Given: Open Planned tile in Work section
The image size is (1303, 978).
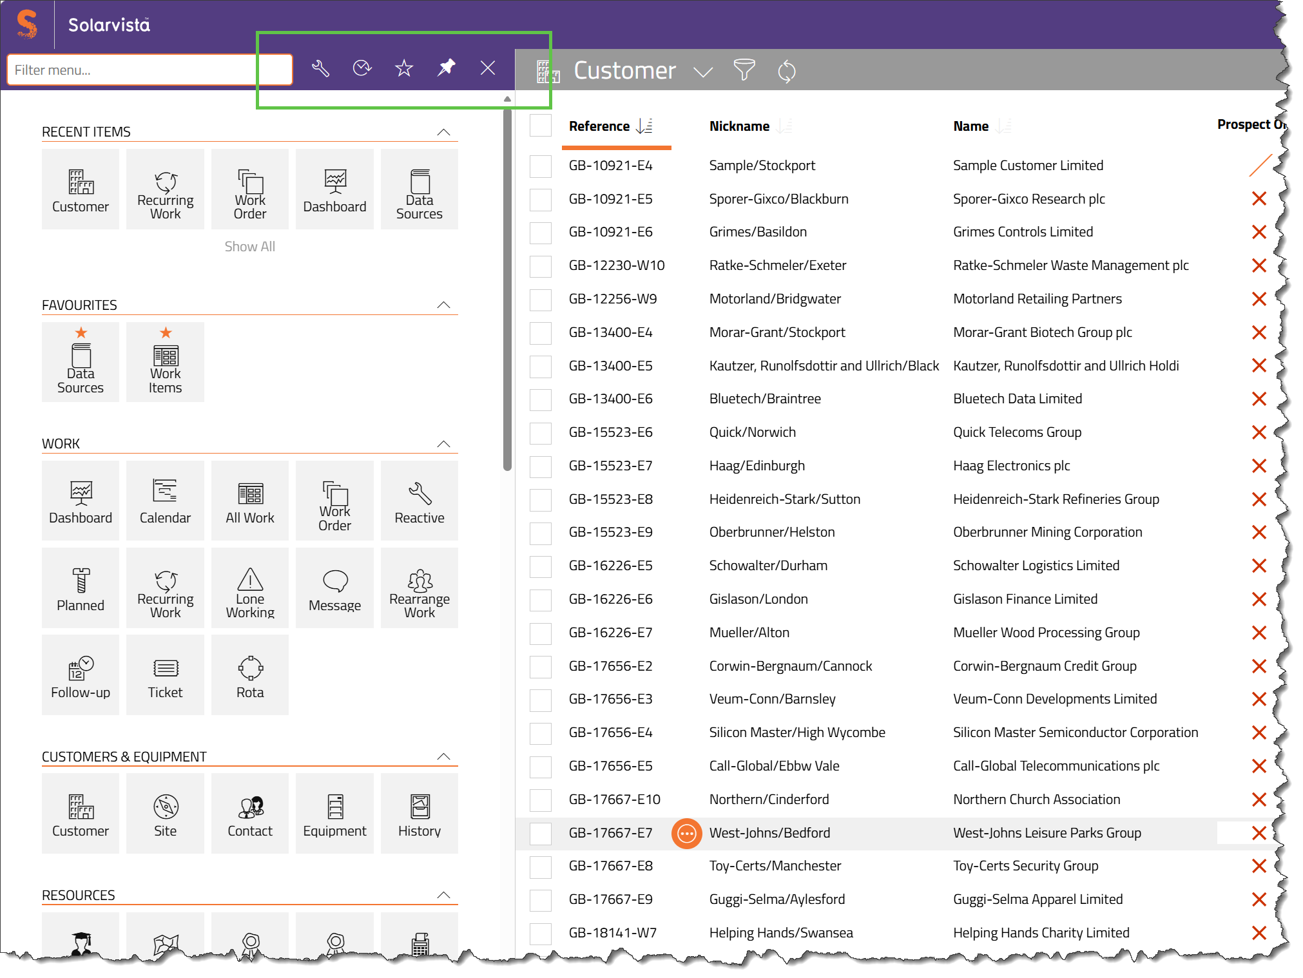Looking at the screenshot, I should [x=81, y=588].
